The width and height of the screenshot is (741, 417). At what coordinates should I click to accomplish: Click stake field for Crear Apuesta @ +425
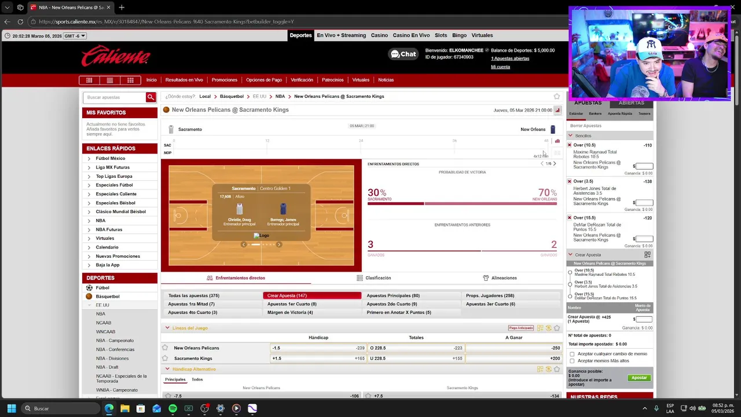click(644, 319)
